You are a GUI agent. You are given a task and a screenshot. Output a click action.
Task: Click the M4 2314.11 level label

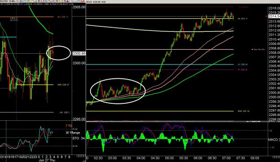[242, 18]
